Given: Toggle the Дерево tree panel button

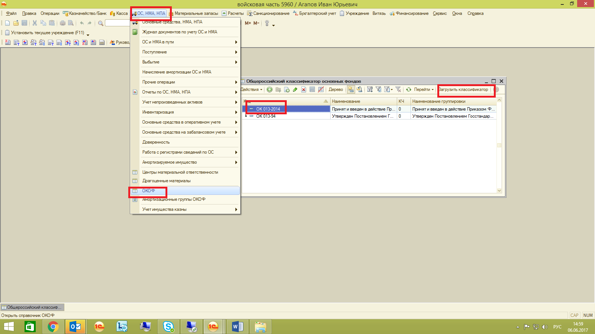Looking at the screenshot, I should pos(336,89).
